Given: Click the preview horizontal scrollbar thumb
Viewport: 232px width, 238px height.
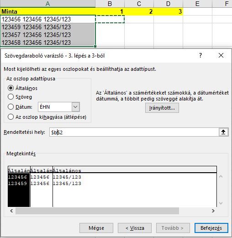Looking at the screenshot, I should tap(97, 211).
